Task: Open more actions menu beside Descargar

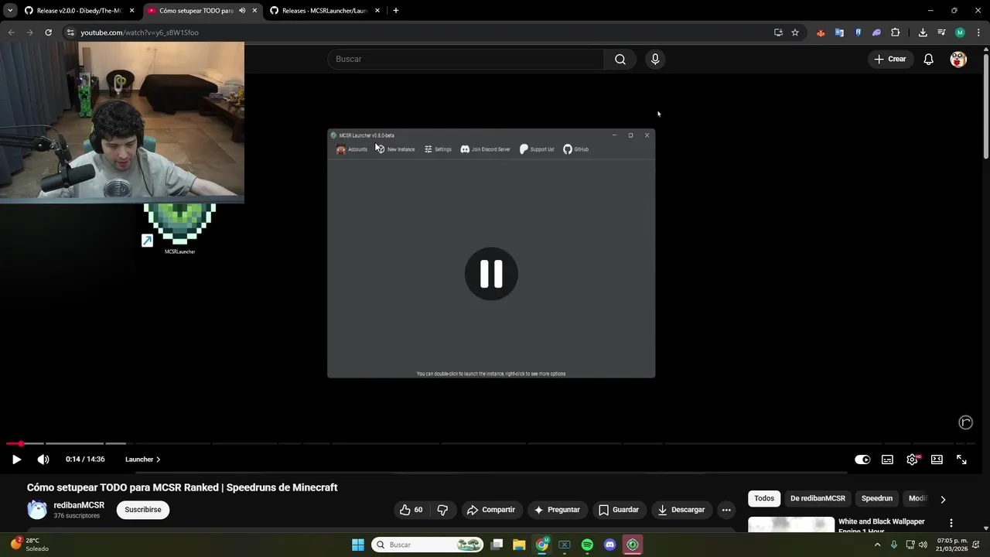Action: (x=726, y=510)
